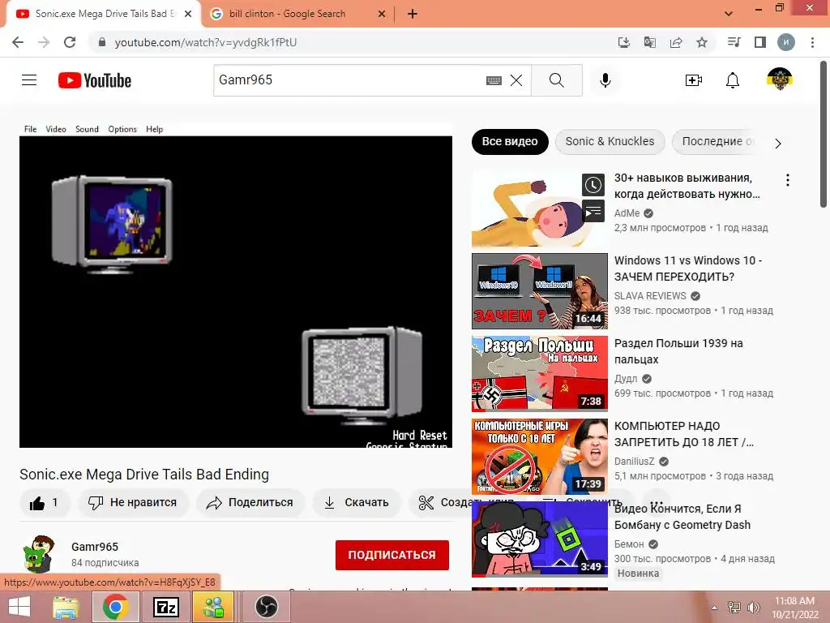Share this page from address bar
Screen dimensions: 830x623
tap(676, 42)
